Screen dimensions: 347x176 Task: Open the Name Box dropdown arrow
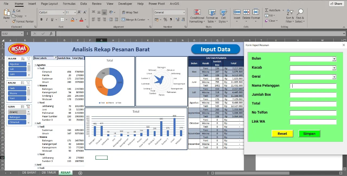(x=22, y=34)
